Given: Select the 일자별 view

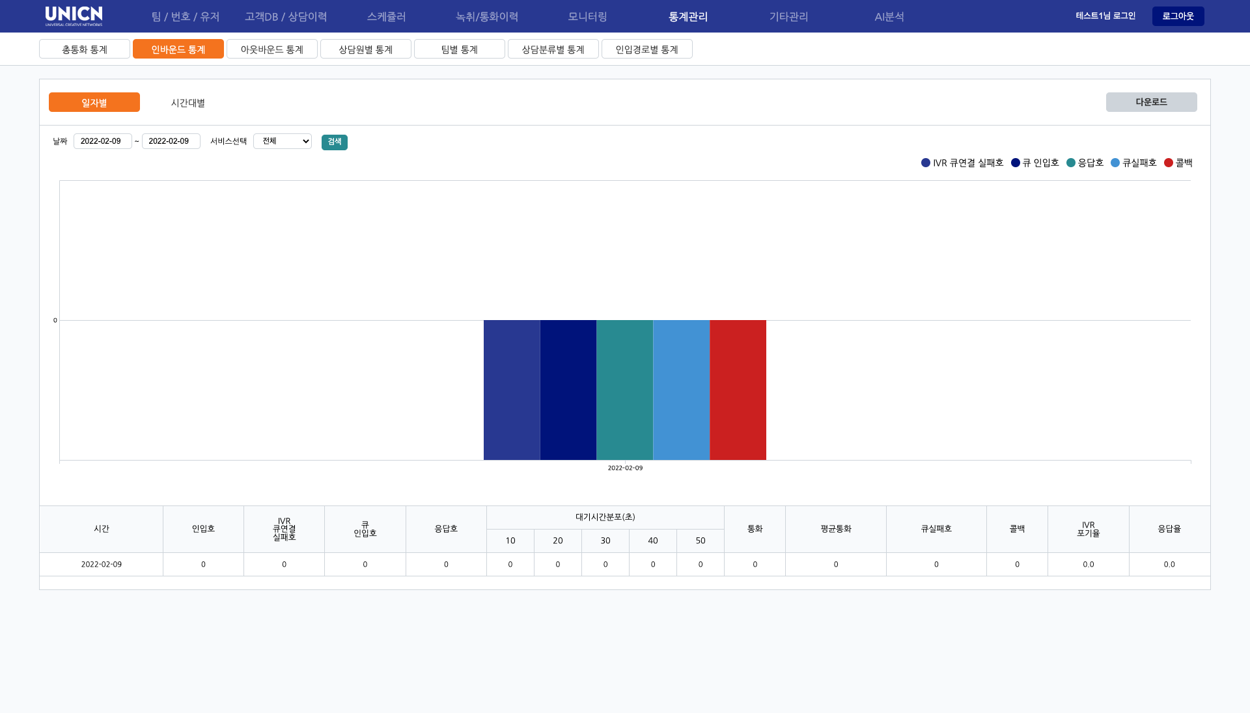Looking at the screenshot, I should tap(94, 102).
